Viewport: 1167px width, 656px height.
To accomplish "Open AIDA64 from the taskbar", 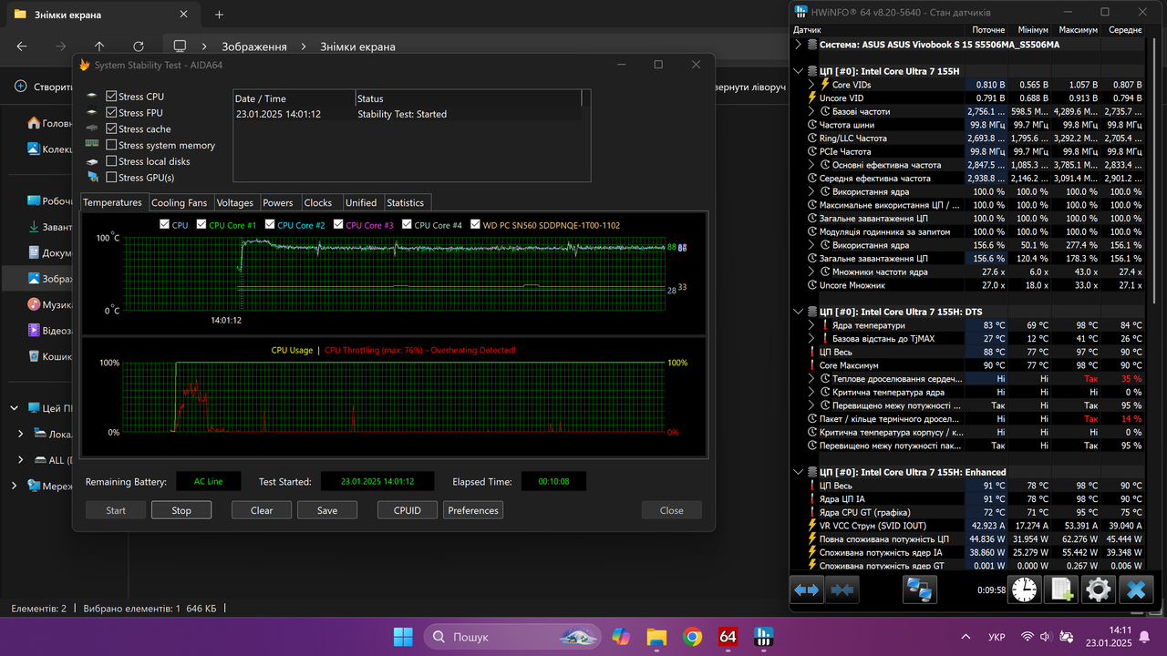I will click(x=728, y=637).
